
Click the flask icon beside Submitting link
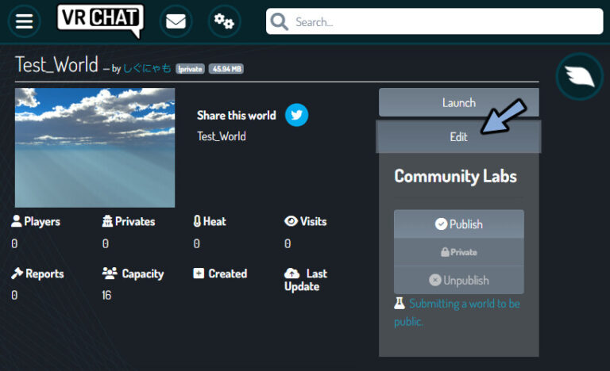click(400, 304)
